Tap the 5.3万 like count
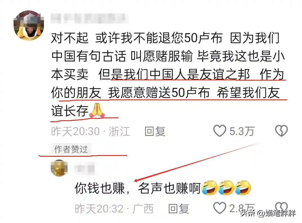Viewport: 302px width, 223px height. 242,131
